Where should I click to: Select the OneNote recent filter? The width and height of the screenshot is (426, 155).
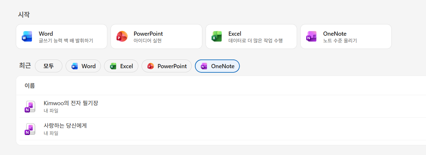[x=217, y=66]
